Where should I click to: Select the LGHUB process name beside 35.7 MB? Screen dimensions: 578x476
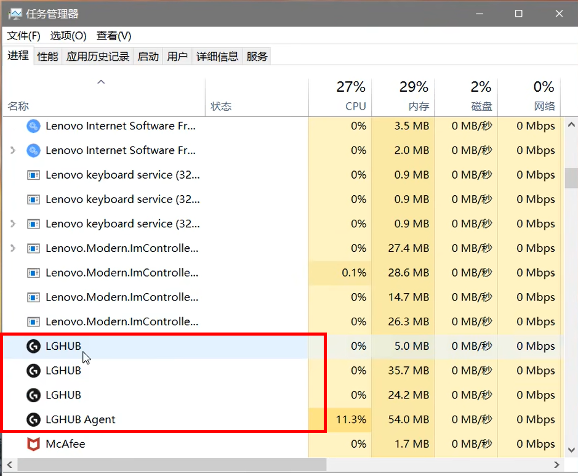point(63,371)
